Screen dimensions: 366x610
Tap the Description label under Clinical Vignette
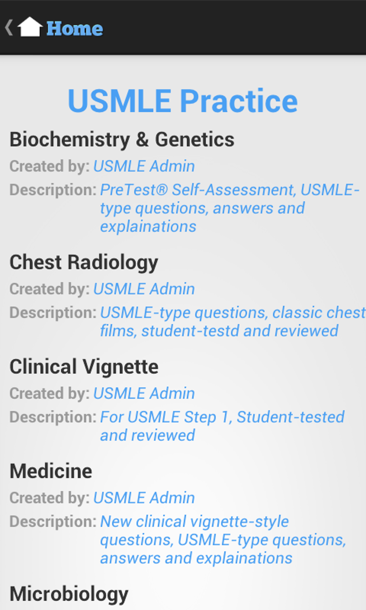pyautogui.click(x=53, y=417)
